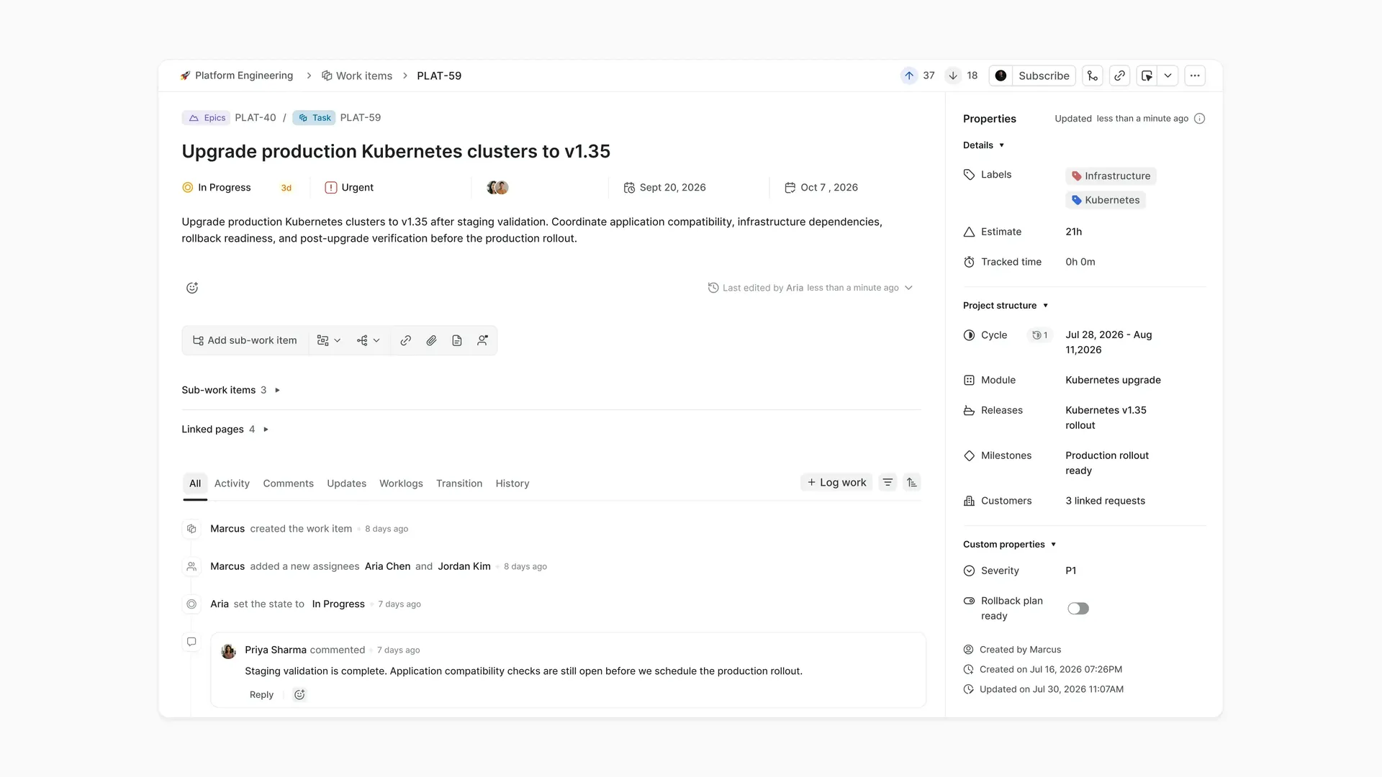React to Priya Sharma's comment with emoji
The image size is (1382, 777).
[x=299, y=694]
